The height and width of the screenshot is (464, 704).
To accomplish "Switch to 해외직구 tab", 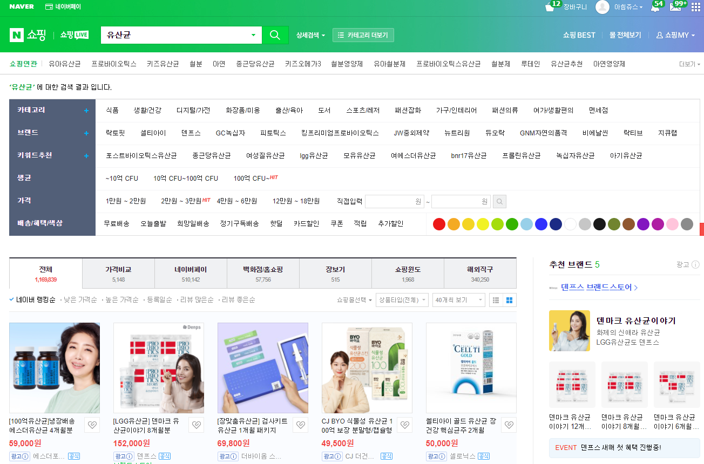I will [x=480, y=274].
